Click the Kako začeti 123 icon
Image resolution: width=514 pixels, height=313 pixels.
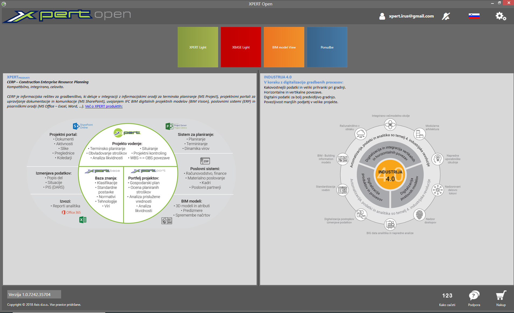point(447,296)
